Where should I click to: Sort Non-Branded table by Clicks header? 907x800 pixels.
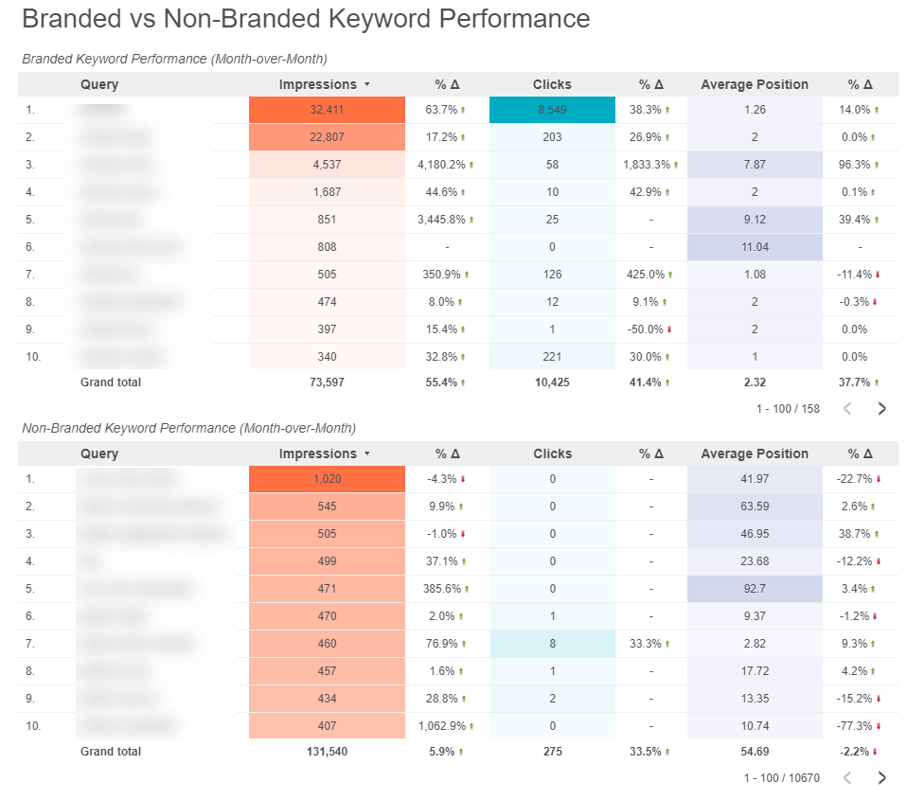(552, 453)
